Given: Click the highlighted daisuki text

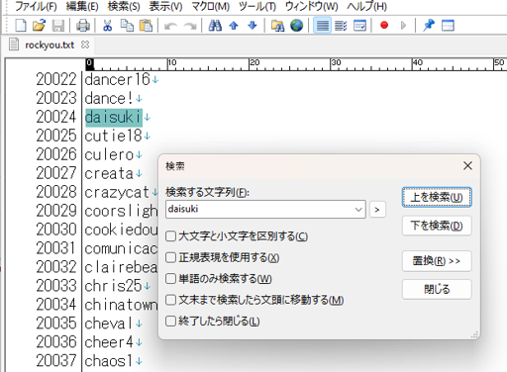Looking at the screenshot, I should tap(114, 118).
